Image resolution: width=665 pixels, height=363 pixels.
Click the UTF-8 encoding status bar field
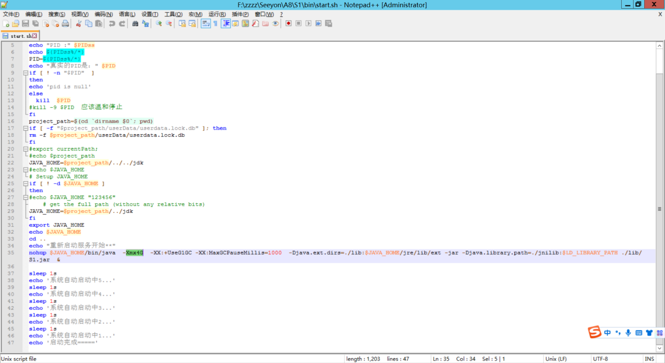tap(600, 359)
